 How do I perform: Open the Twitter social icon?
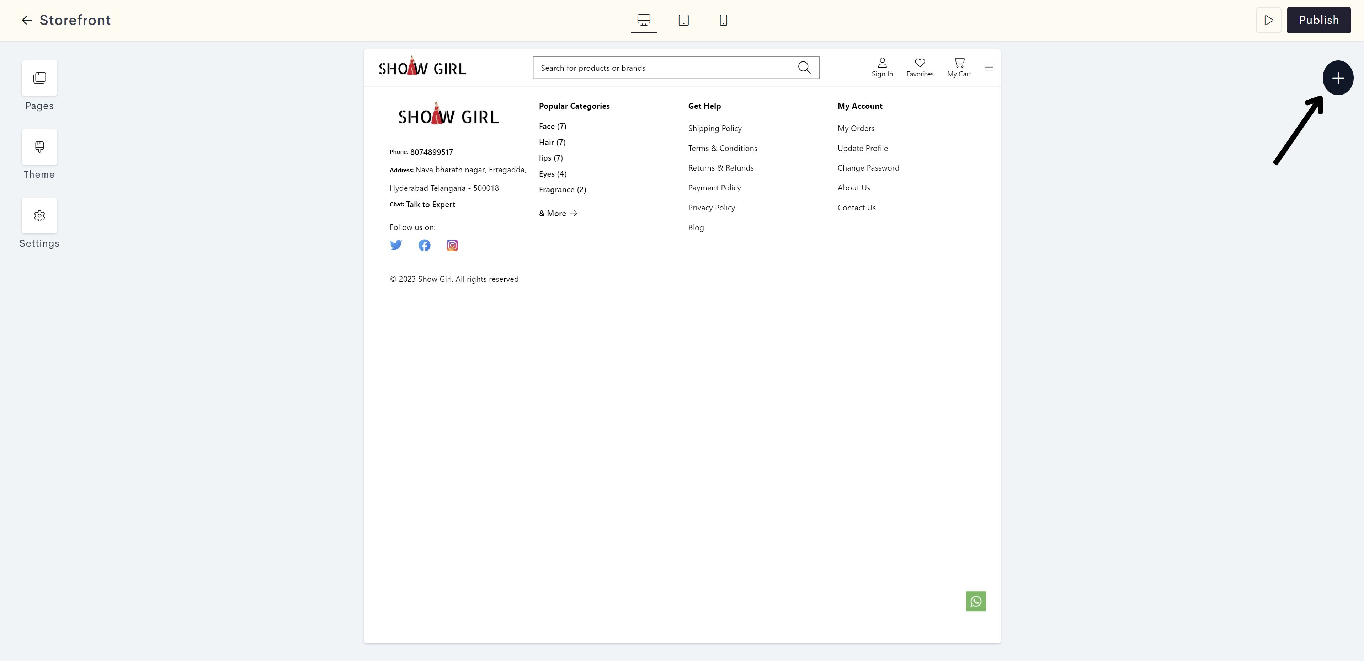(x=395, y=245)
